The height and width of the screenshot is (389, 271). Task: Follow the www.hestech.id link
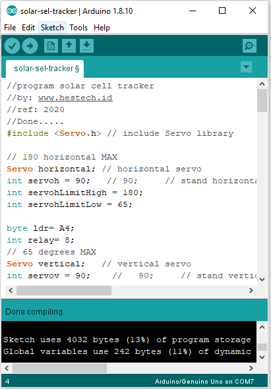pyautogui.click(x=75, y=98)
